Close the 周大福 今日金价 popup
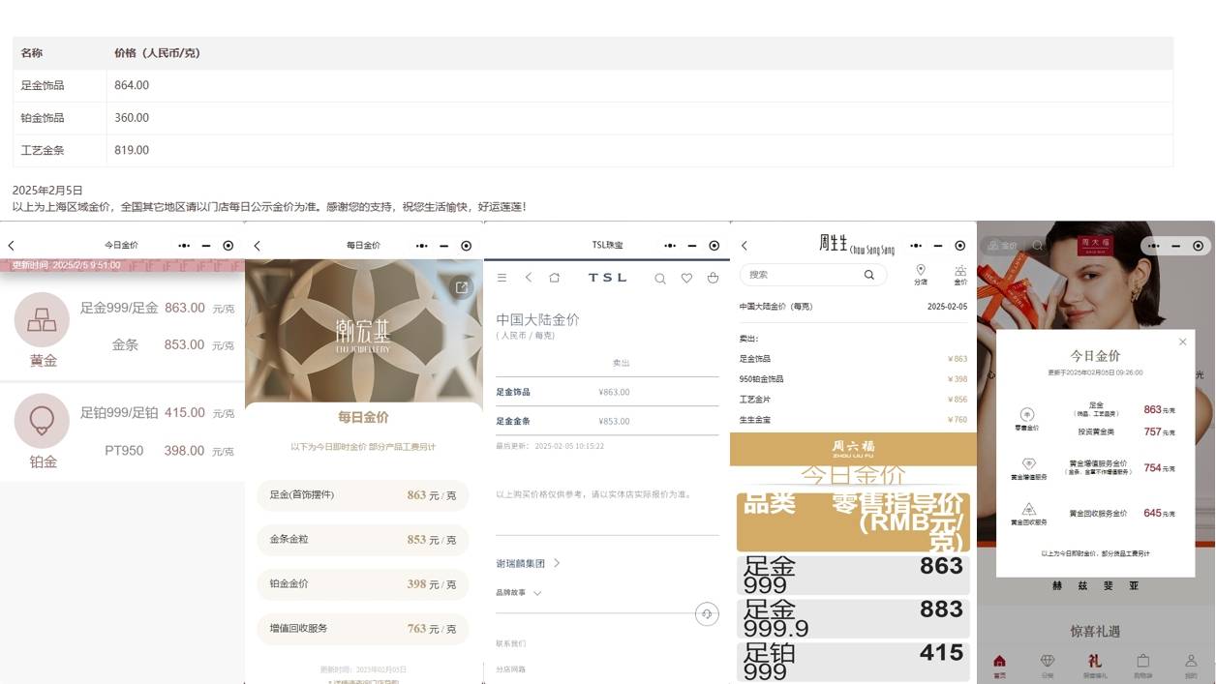Image resolution: width=1216 pixels, height=684 pixels. point(1182,342)
